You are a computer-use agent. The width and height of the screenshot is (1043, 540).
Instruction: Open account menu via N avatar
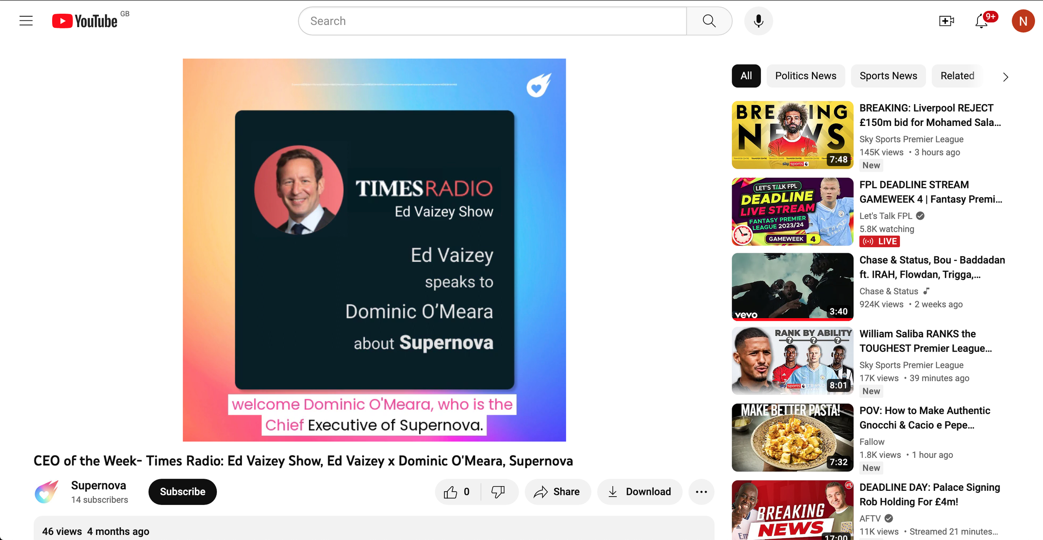coord(1023,21)
